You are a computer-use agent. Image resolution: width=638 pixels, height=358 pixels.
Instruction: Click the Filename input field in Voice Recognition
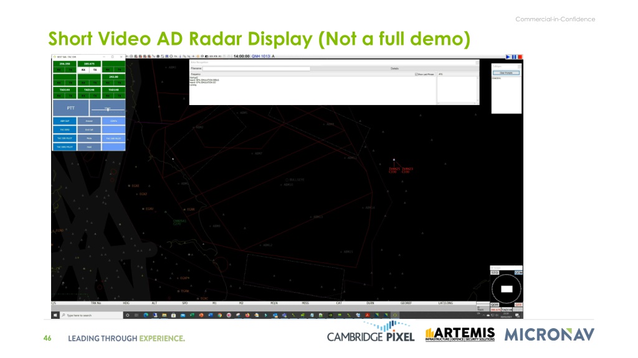point(256,68)
